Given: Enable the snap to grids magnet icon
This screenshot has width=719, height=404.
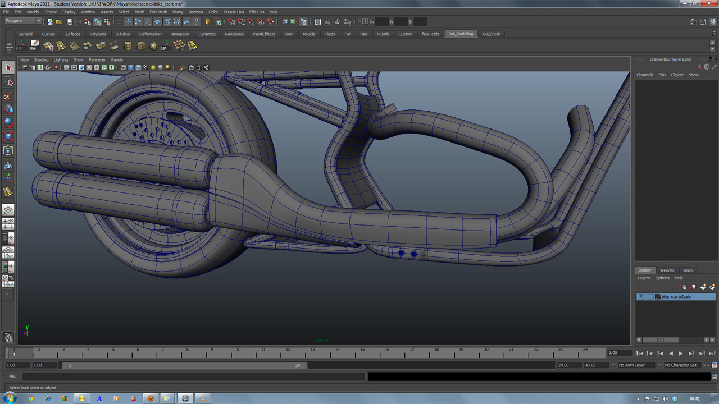Looking at the screenshot, I should pos(231,22).
